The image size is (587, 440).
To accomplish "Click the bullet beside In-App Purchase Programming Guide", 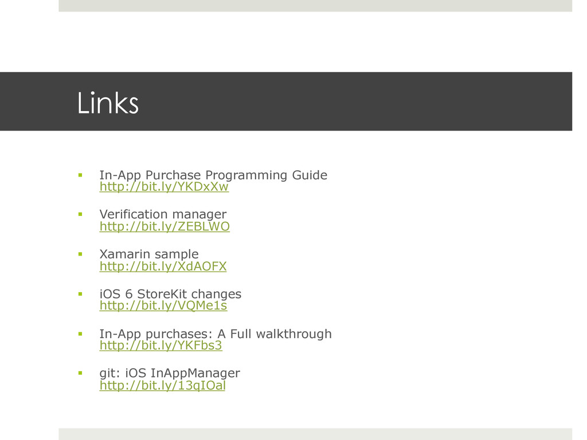I will tap(80, 175).
